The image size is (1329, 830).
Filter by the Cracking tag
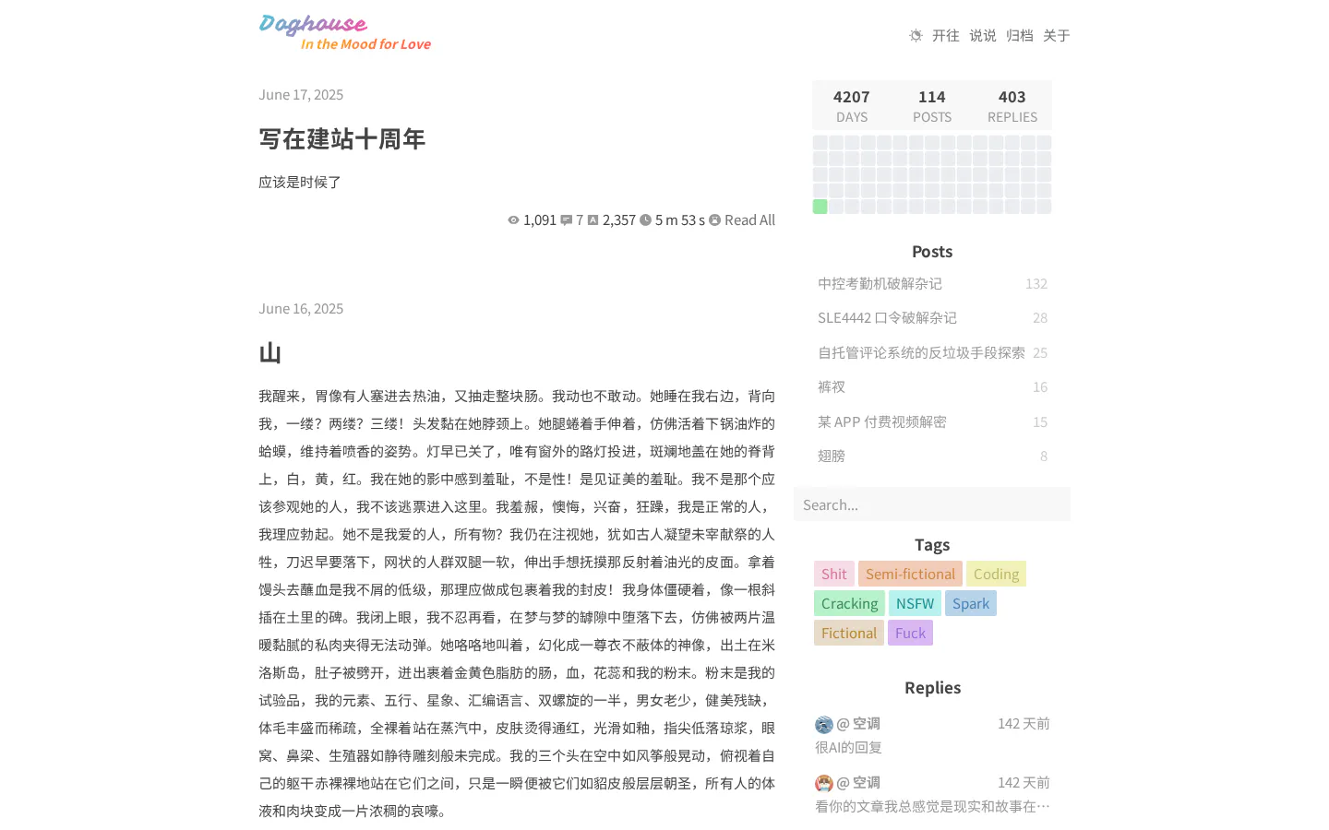point(849,603)
